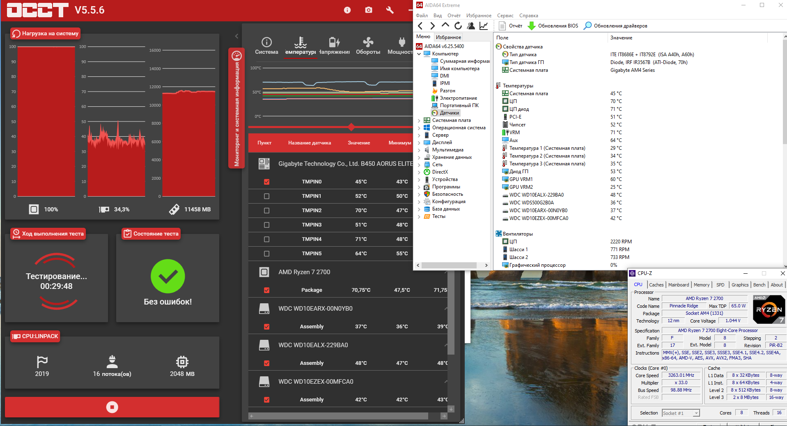The image size is (787, 426).
Task: Enable the TMPIN4 sensor checkbox
Action: tap(266, 239)
